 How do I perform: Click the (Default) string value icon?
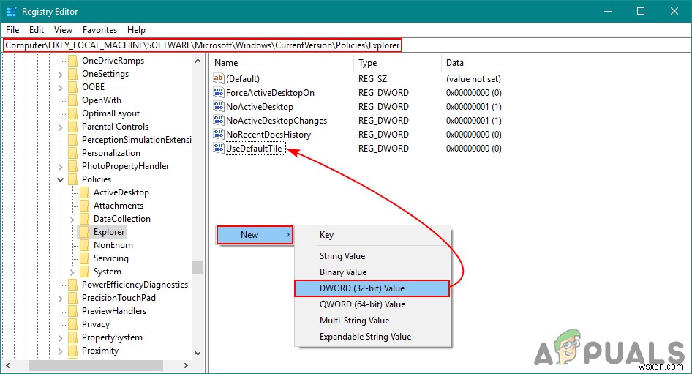(219, 78)
